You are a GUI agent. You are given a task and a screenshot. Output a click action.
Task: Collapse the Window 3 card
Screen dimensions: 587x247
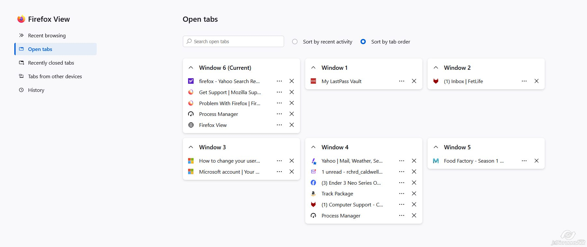[x=191, y=147]
